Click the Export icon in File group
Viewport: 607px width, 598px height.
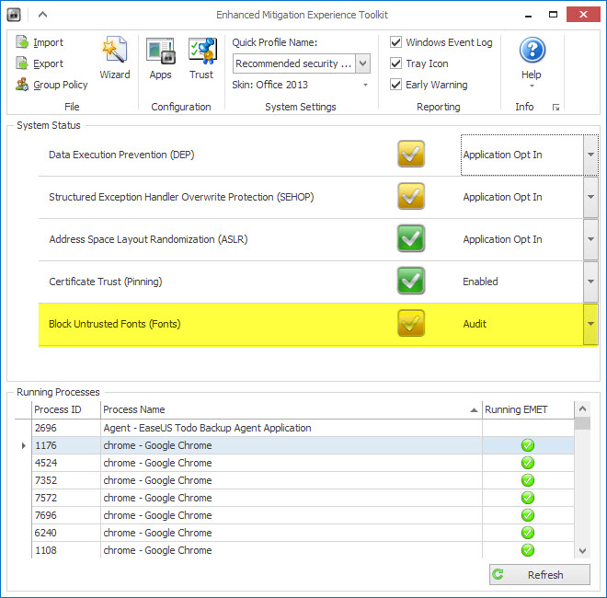pyautogui.click(x=22, y=63)
